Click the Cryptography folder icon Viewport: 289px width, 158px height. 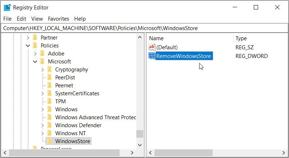(x=49, y=70)
